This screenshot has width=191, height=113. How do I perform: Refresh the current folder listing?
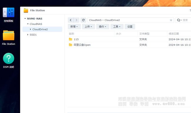tap(83, 20)
